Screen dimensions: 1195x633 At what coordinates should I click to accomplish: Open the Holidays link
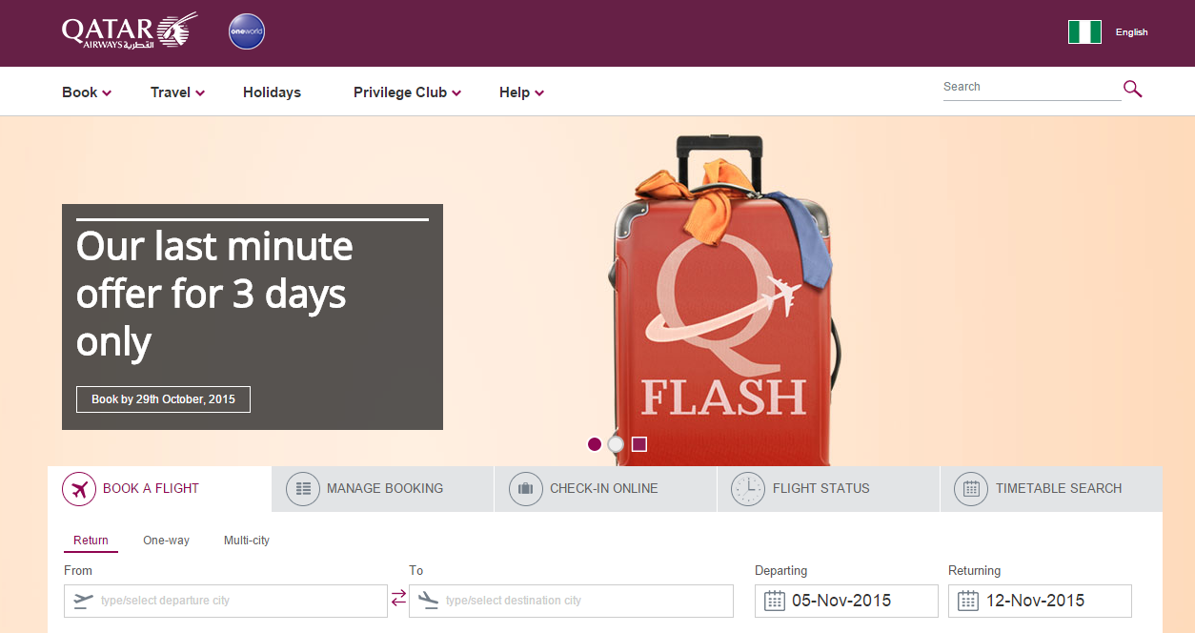[x=272, y=92]
